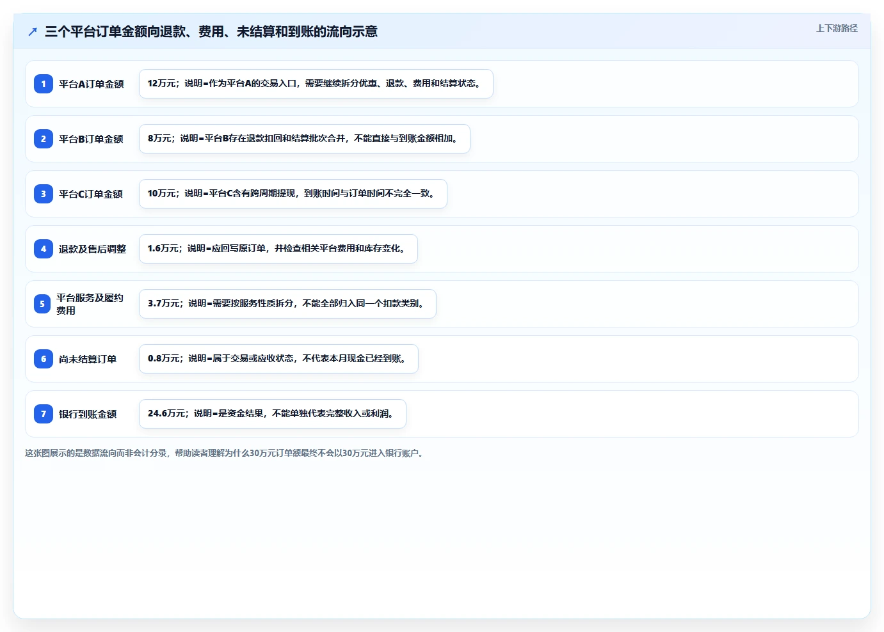Click step badge number 4
The width and height of the screenshot is (884, 632).
pyautogui.click(x=44, y=249)
